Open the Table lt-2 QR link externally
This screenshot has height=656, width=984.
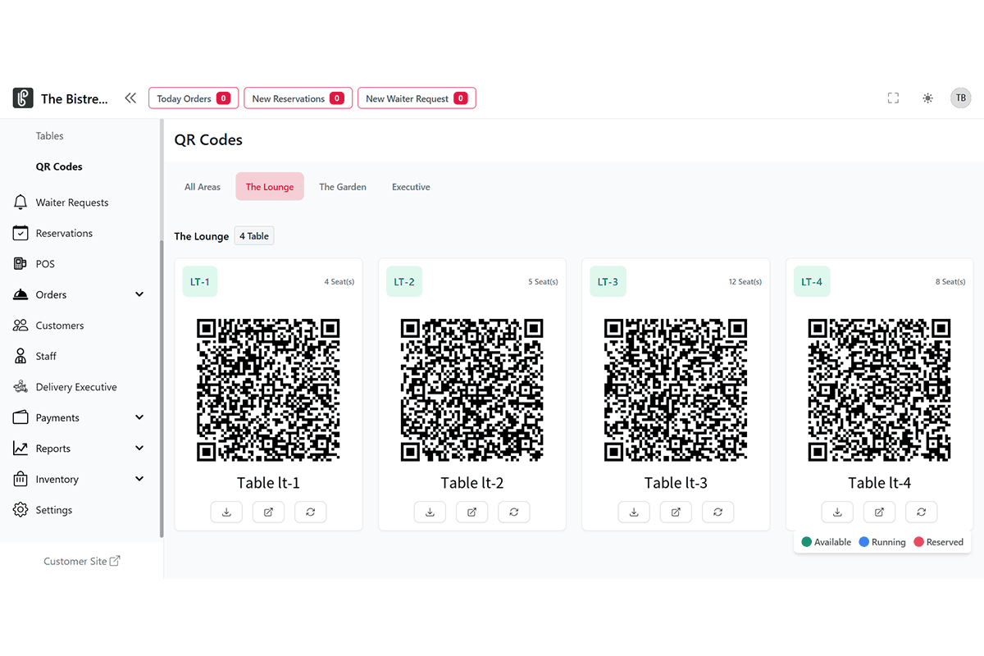coord(471,512)
